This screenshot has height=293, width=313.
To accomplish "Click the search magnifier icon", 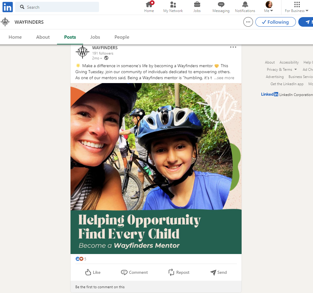I will pyautogui.click(x=22, y=7).
